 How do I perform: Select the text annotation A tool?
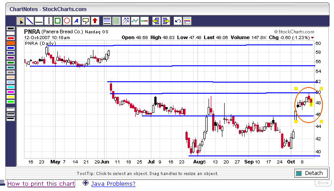click(76, 21)
